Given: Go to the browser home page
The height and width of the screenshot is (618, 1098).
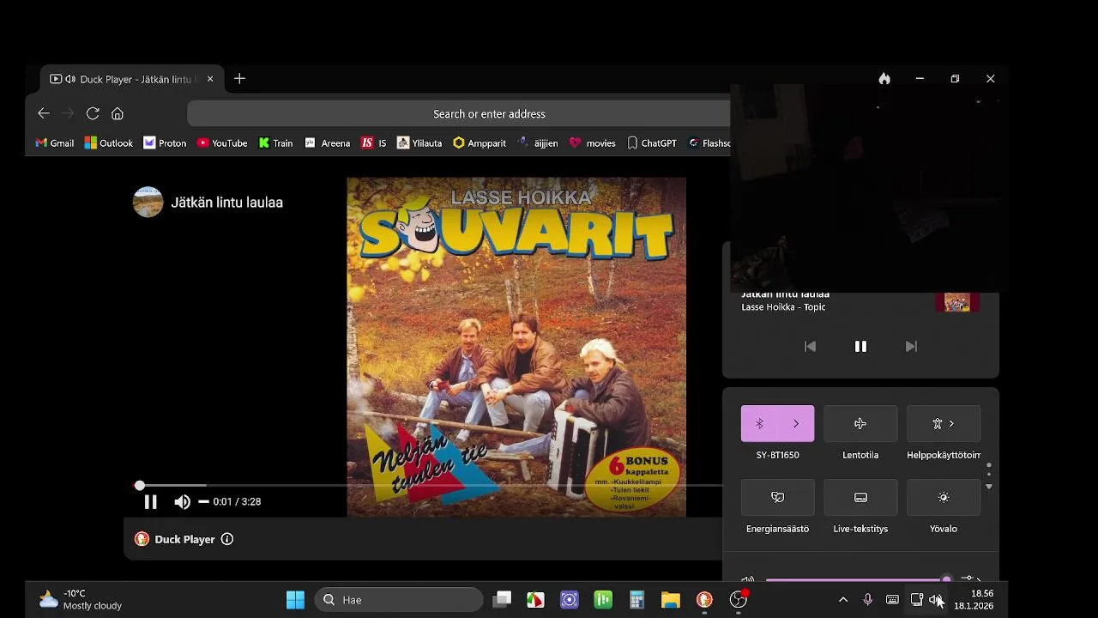Looking at the screenshot, I should [118, 113].
